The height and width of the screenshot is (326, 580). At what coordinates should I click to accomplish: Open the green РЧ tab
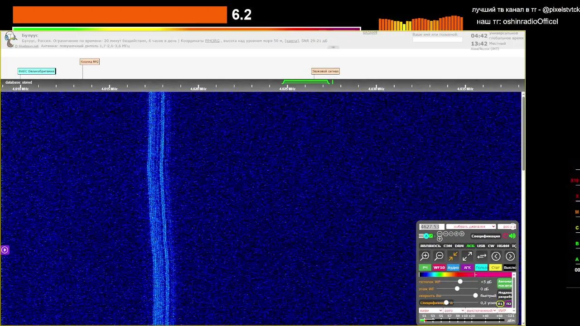coord(425,268)
